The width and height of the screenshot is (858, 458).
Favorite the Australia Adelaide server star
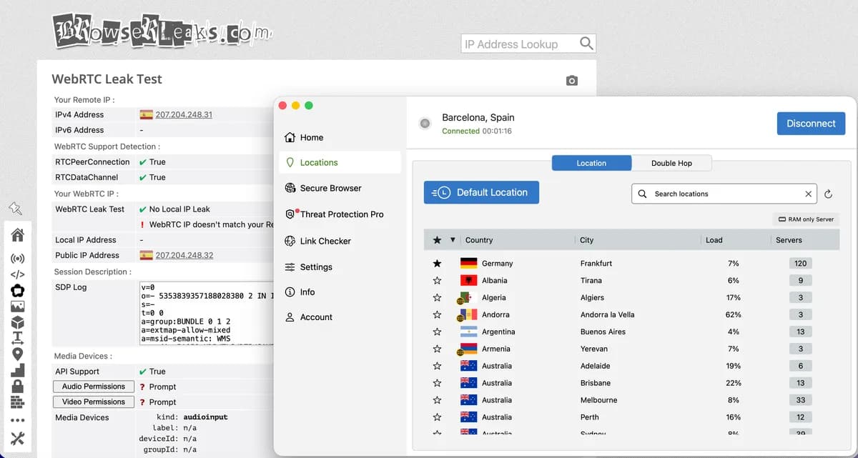click(437, 367)
